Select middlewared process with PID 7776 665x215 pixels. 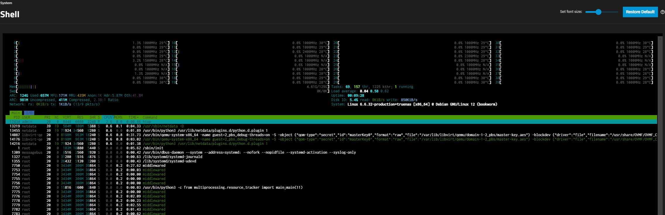point(331,196)
